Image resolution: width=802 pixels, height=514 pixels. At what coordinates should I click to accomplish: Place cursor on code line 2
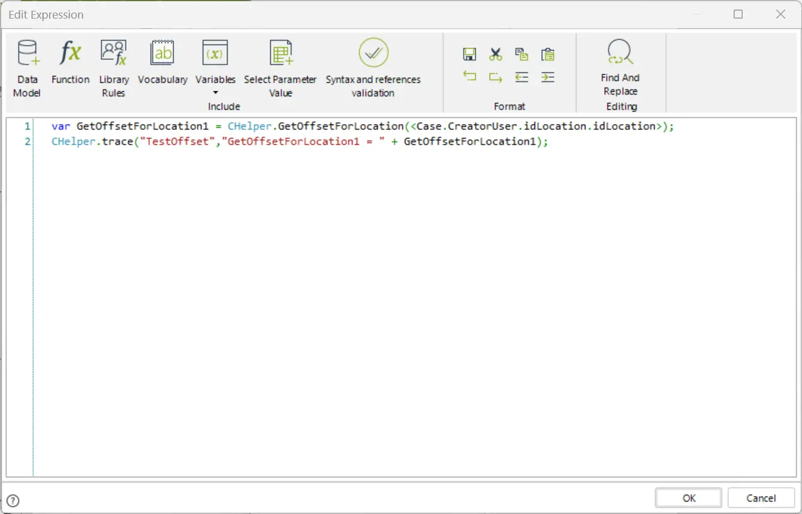(x=300, y=141)
